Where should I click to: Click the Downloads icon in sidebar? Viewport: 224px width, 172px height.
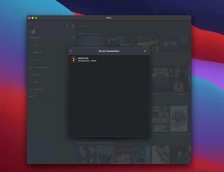[x=30, y=89]
